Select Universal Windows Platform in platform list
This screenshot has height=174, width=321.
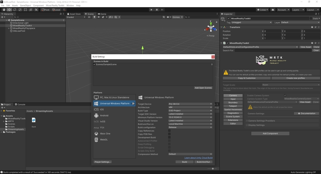click(x=114, y=104)
